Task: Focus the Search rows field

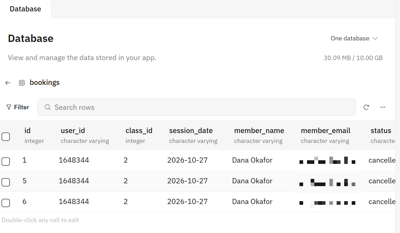Action: (x=196, y=107)
